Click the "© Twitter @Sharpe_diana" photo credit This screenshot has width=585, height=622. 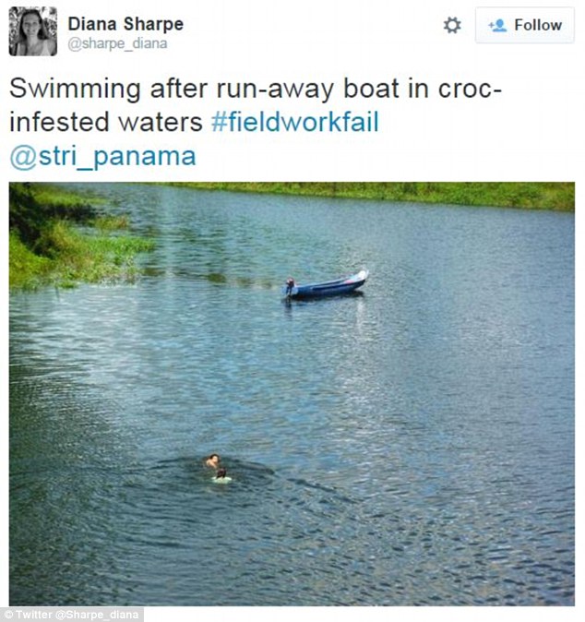click(x=73, y=614)
